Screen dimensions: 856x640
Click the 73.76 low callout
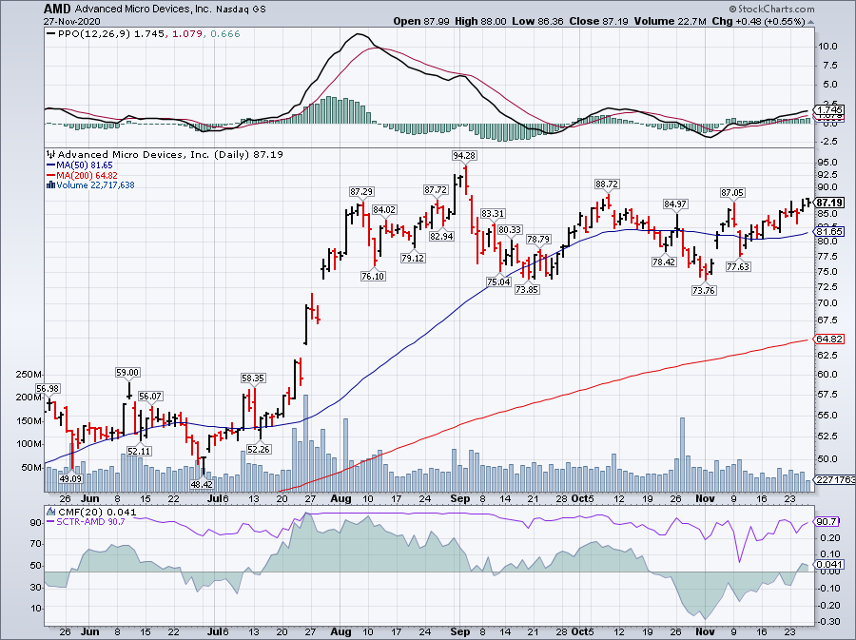click(x=704, y=290)
